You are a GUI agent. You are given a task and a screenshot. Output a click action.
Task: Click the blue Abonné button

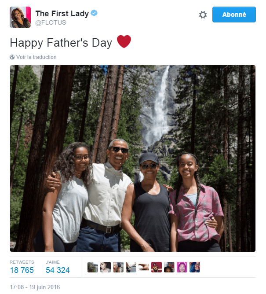click(x=233, y=15)
